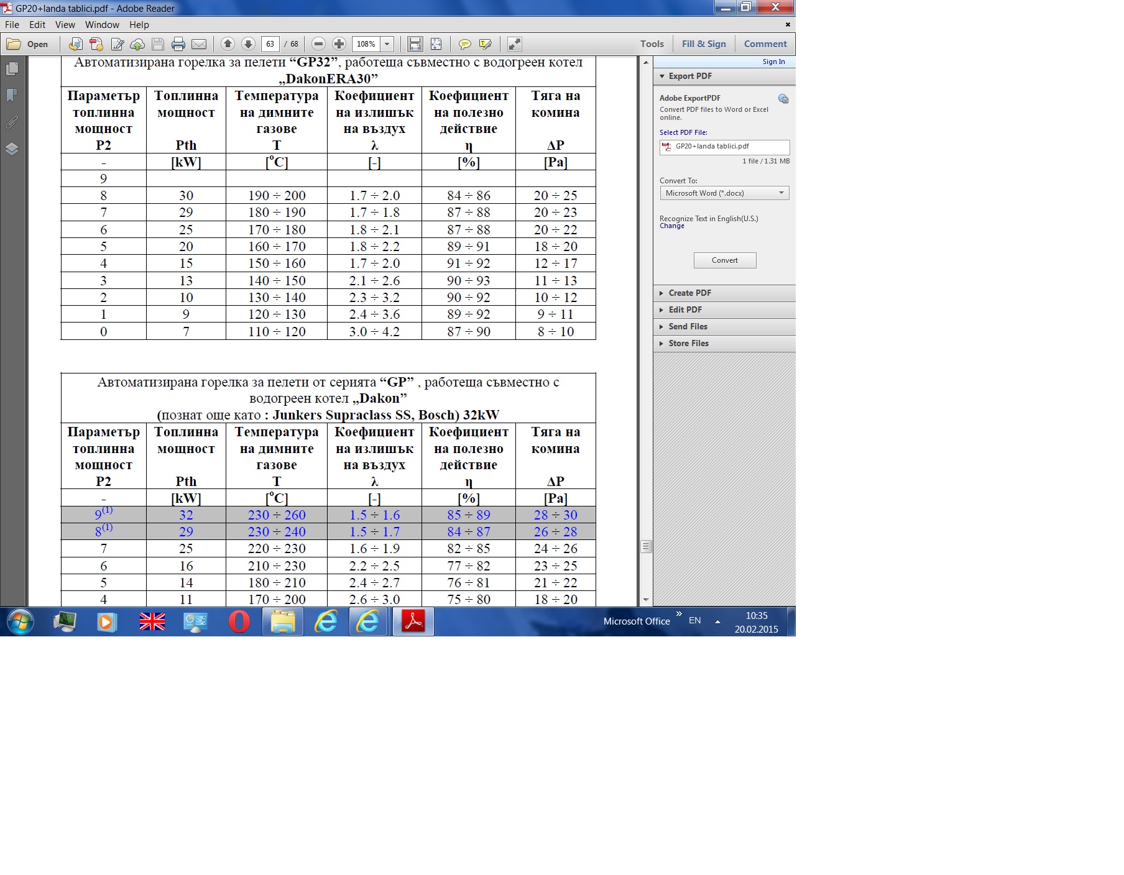Open the zoom percentage dropdown
This screenshot has width=1124, height=875.
387,44
